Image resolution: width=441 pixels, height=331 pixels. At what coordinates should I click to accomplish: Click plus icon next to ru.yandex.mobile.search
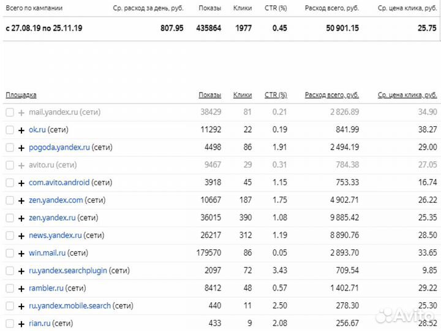pos(21,306)
